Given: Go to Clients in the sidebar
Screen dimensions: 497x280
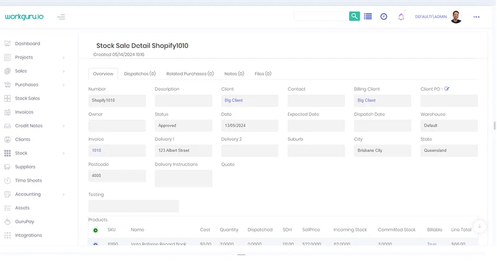Looking at the screenshot, I should 22,139.
